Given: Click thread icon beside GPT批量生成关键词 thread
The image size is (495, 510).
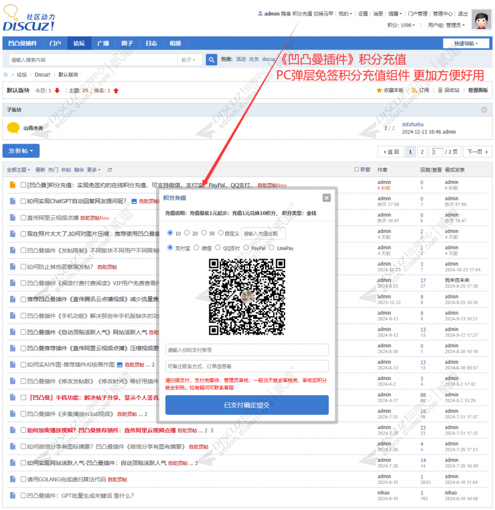Looking at the screenshot, I should [x=13, y=495].
